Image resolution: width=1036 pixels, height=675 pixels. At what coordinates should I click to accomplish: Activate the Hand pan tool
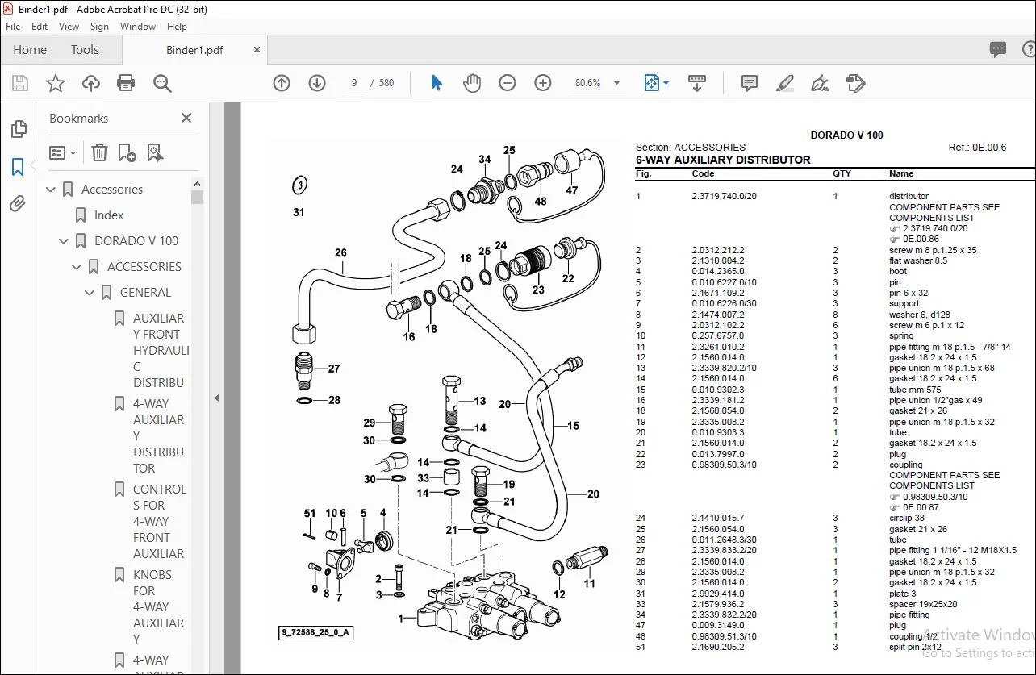[x=472, y=83]
